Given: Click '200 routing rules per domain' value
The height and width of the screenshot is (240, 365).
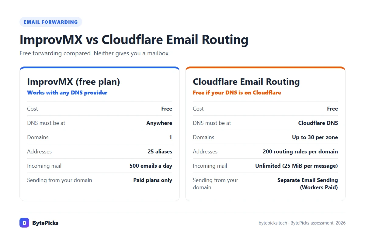Looking at the screenshot, I should [300, 152].
